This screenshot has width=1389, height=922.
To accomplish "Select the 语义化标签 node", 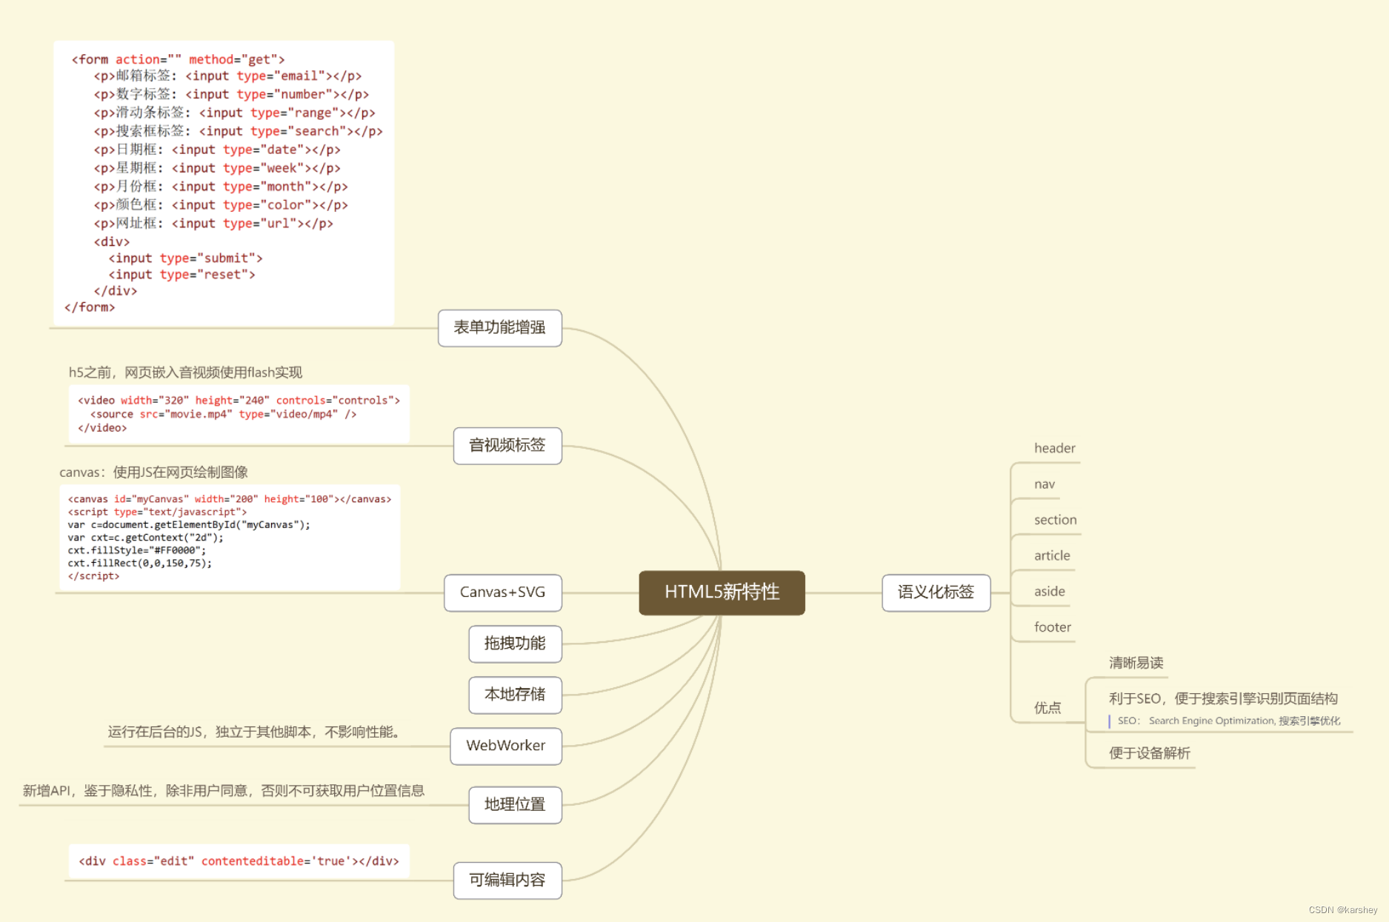I will click(x=936, y=592).
